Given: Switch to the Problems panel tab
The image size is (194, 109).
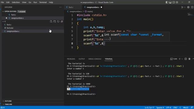Looking at the screenshot, I should tap(71, 59).
